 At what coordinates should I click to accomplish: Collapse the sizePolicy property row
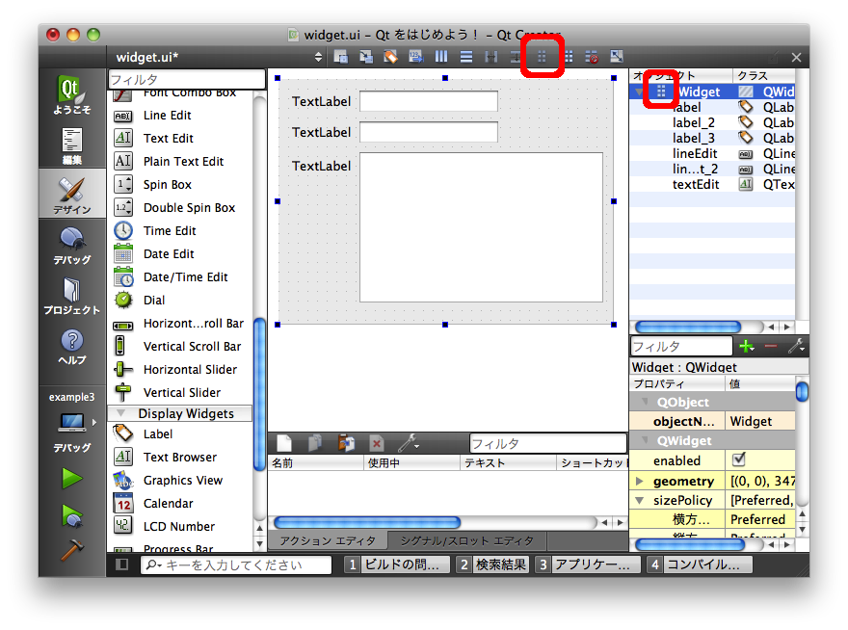[639, 500]
